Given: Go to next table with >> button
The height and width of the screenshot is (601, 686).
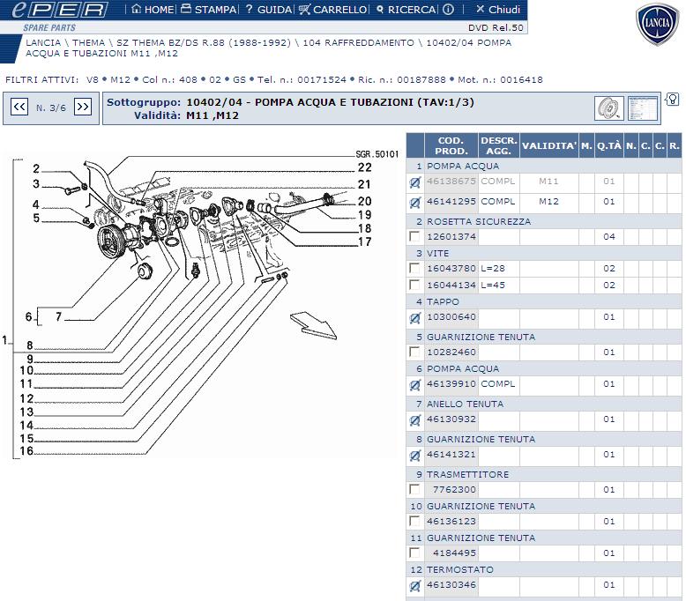Looking at the screenshot, I should pyautogui.click(x=83, y=107).
